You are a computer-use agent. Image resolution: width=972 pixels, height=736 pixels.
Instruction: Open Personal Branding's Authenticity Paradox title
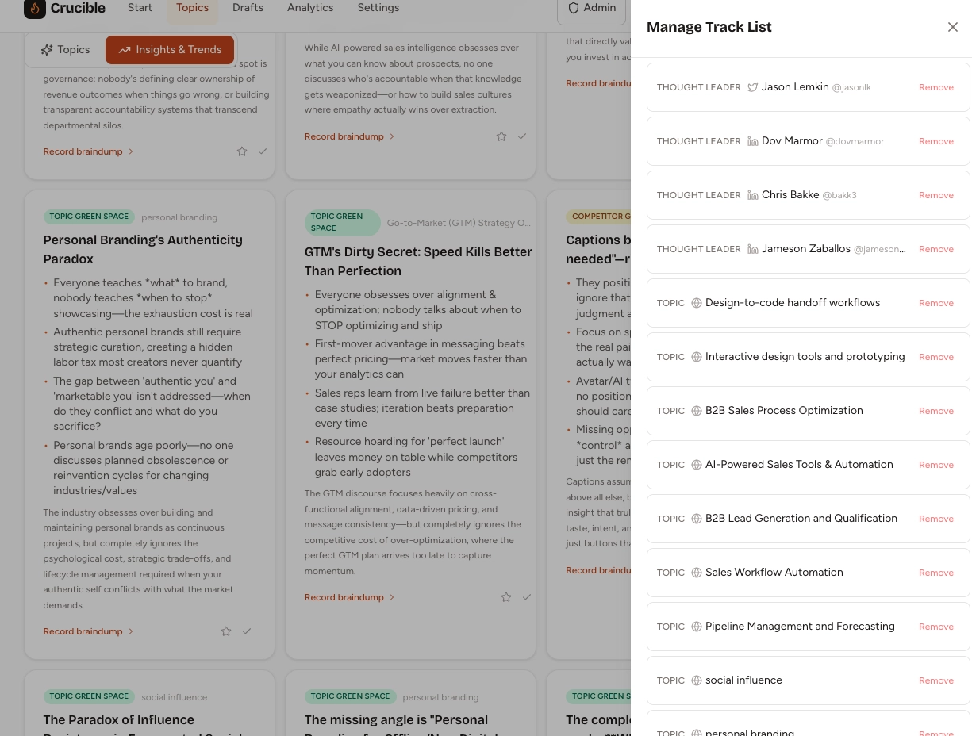pos(143,249)
